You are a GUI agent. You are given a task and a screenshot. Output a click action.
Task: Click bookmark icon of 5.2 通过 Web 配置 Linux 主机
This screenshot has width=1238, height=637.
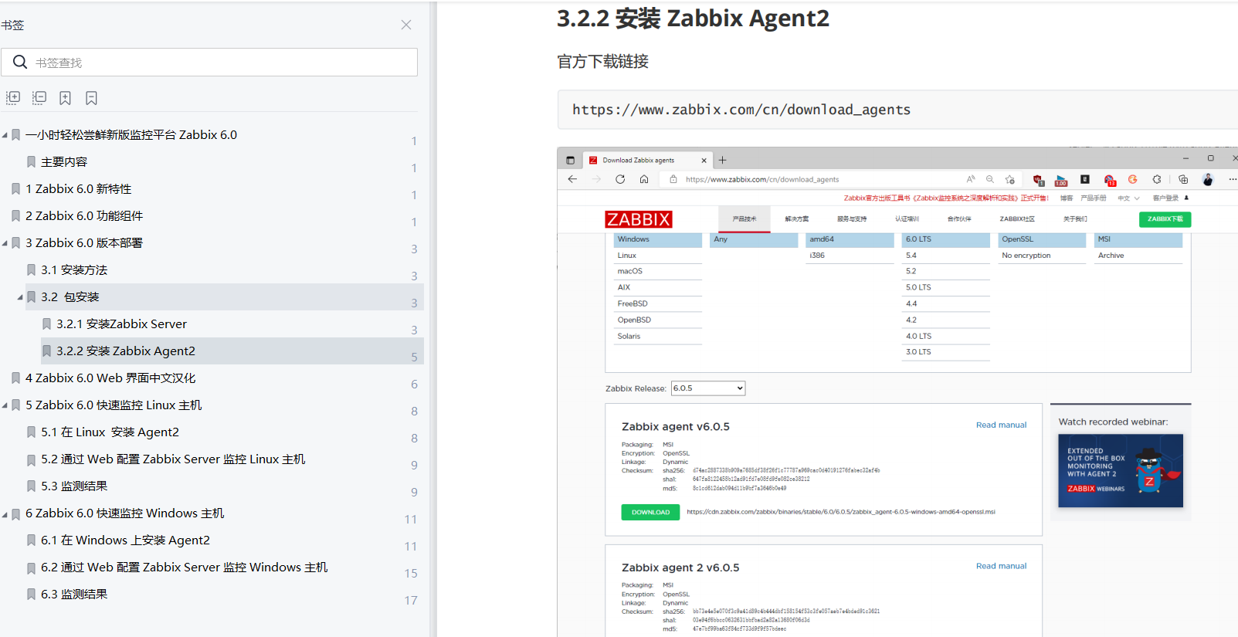coord(31,459)
